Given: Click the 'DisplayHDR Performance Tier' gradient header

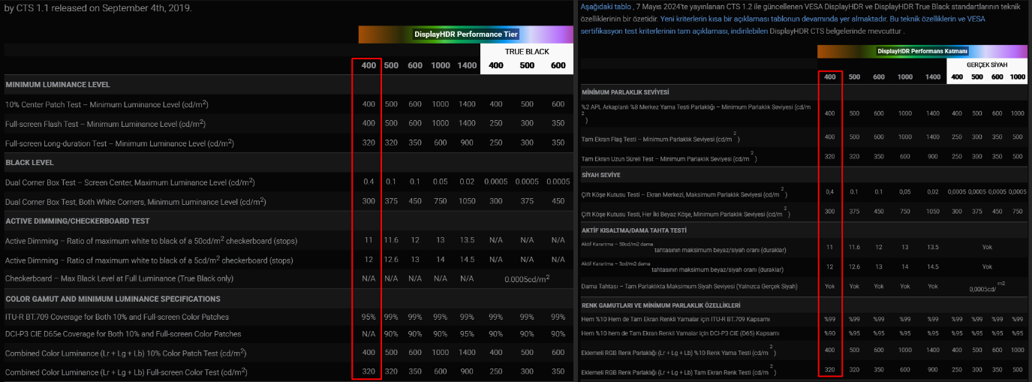Looking at the screenshot, I should 465,34.
